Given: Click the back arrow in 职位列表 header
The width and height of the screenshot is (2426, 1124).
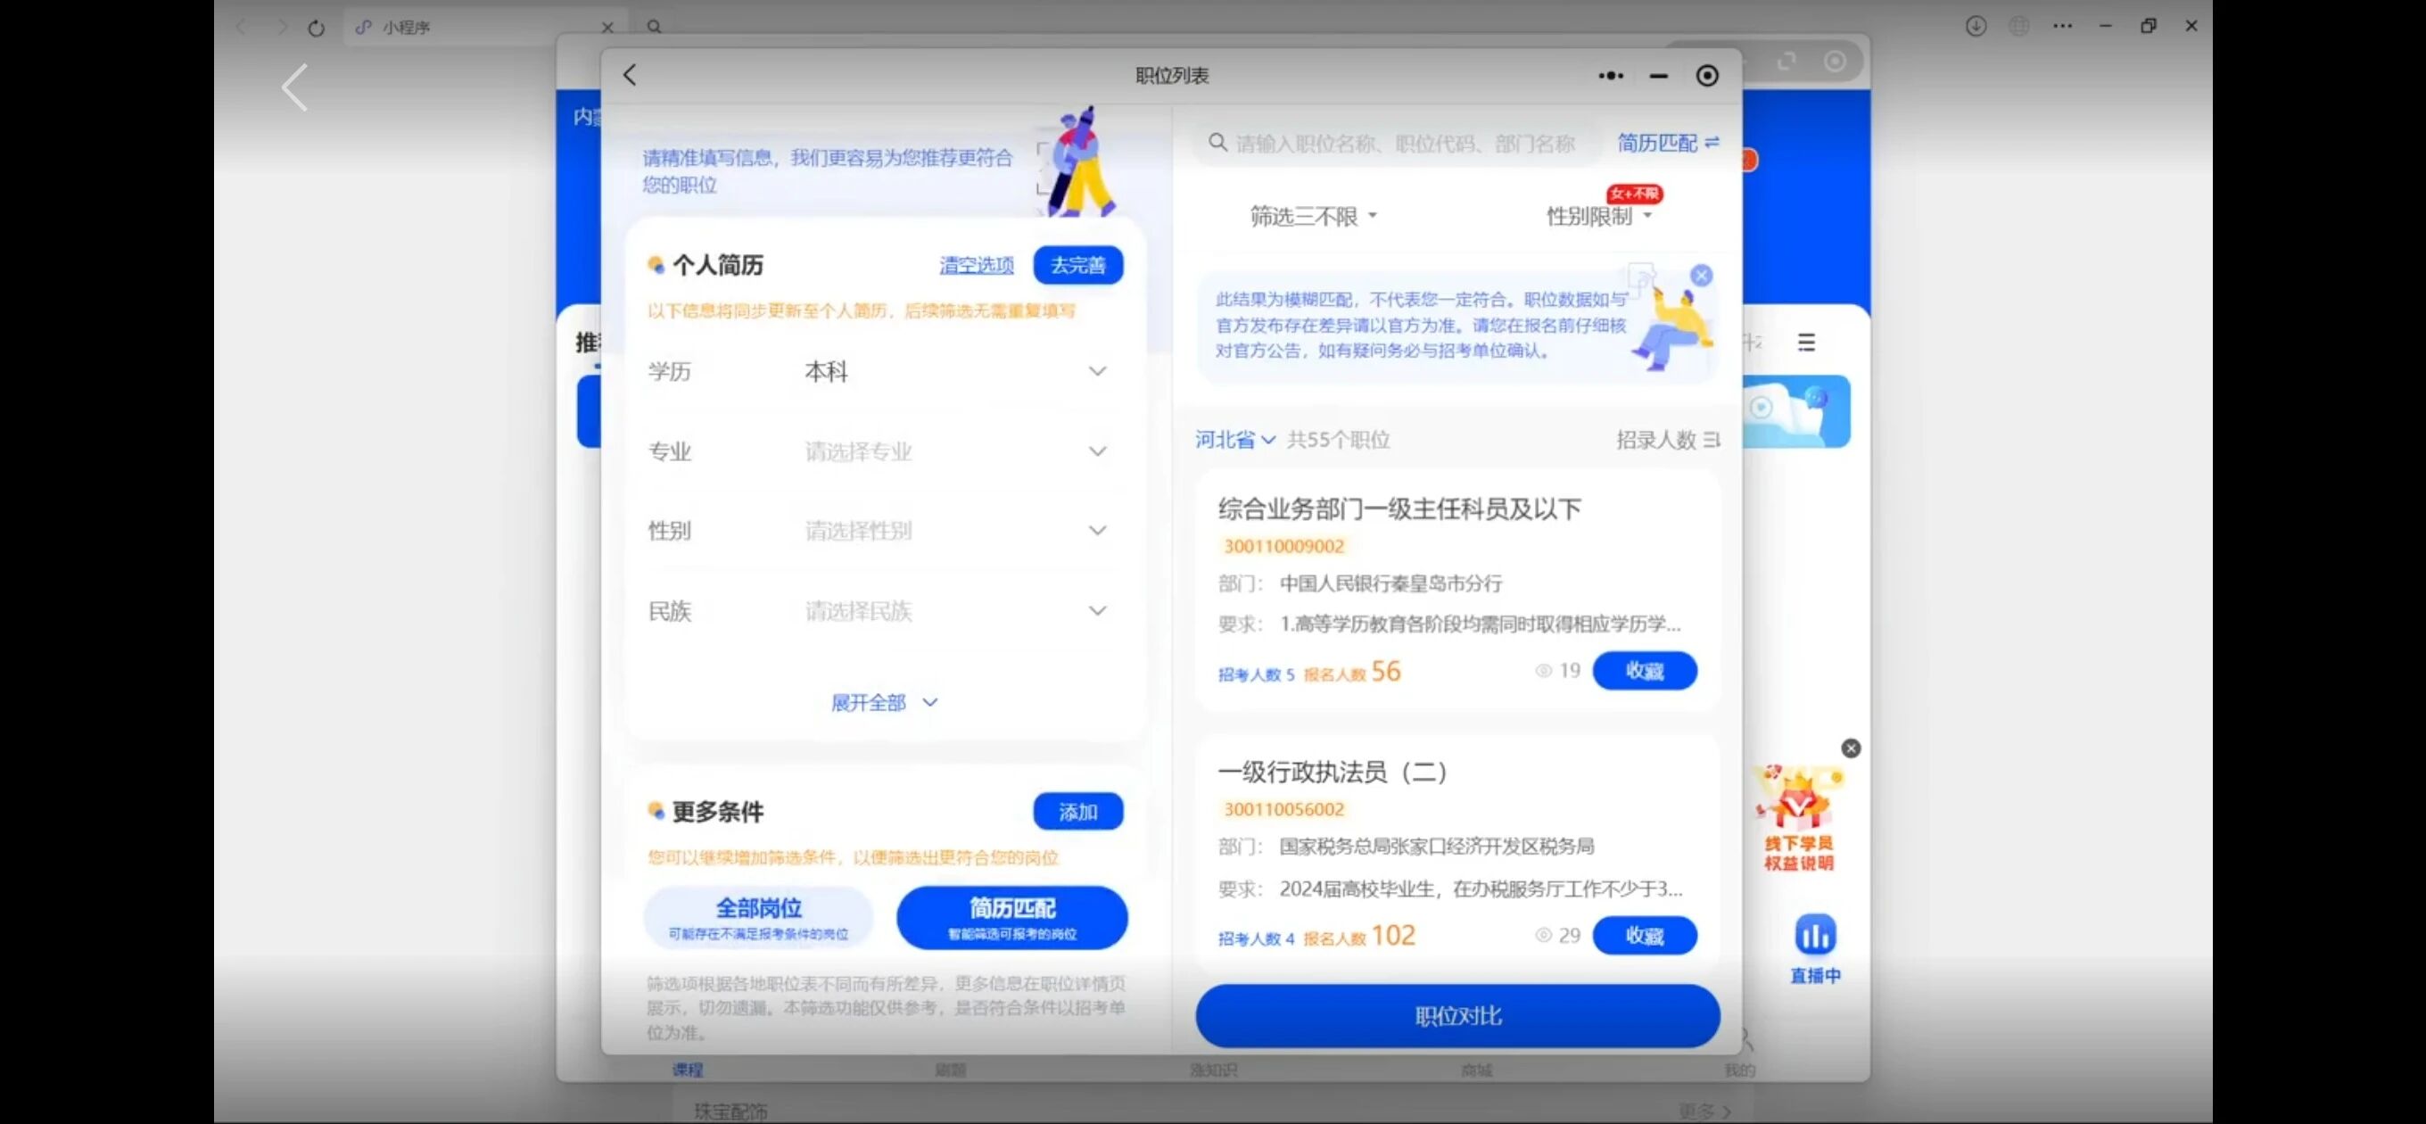Looking at the screenshot, I should (630, 75).
